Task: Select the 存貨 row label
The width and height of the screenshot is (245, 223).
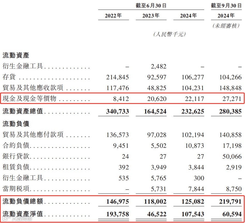Action: (x=9, y=77)
